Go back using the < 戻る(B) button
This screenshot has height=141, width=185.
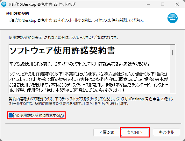pyautogui.click(x=107, y=132)
